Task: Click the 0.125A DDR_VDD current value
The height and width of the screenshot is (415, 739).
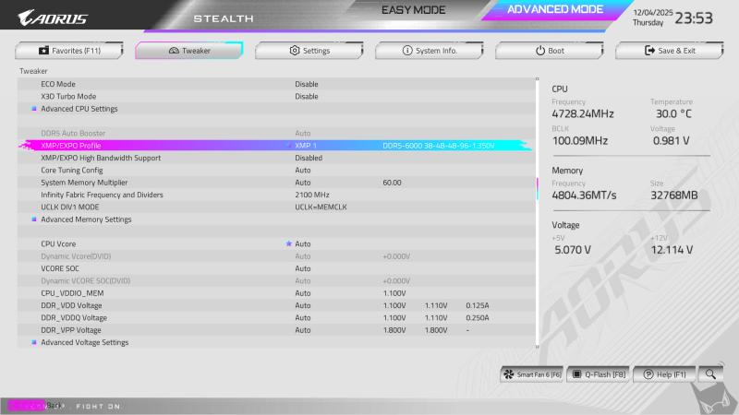Action: click(477, 305)
